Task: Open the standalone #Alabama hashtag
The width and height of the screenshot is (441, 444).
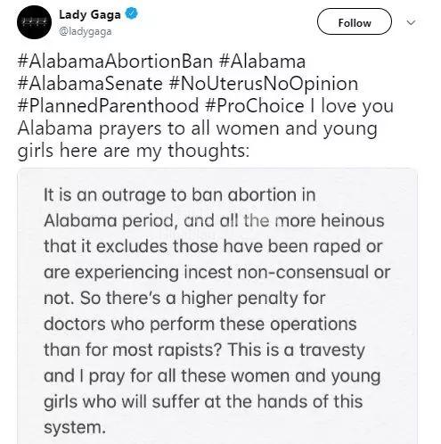Action: click(262, 62)
